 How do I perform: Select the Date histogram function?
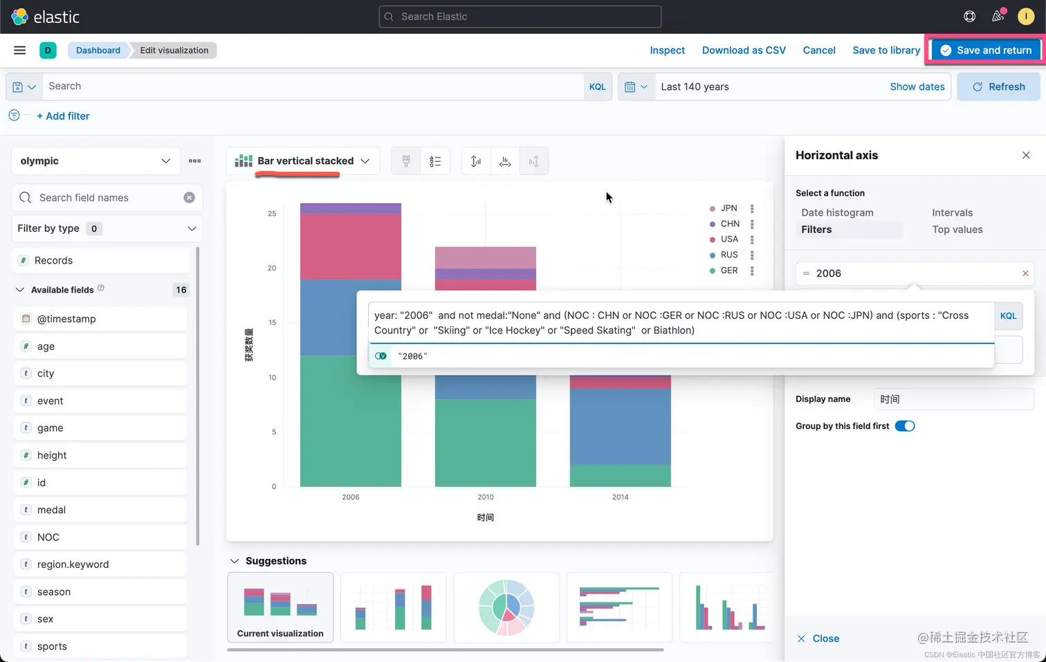837,212
